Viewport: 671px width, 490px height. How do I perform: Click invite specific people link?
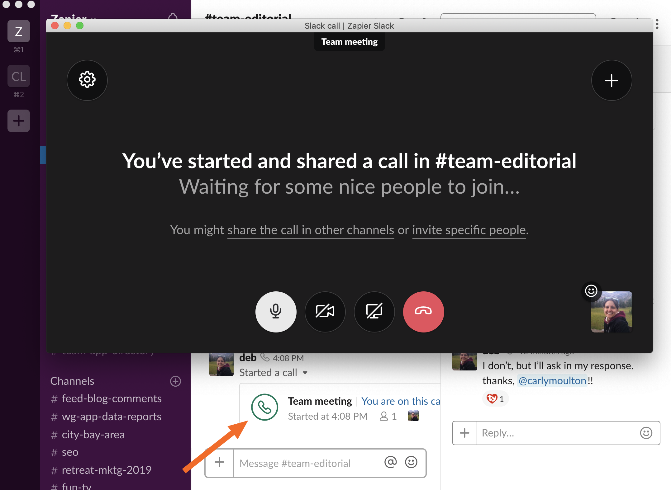[469, 230]
